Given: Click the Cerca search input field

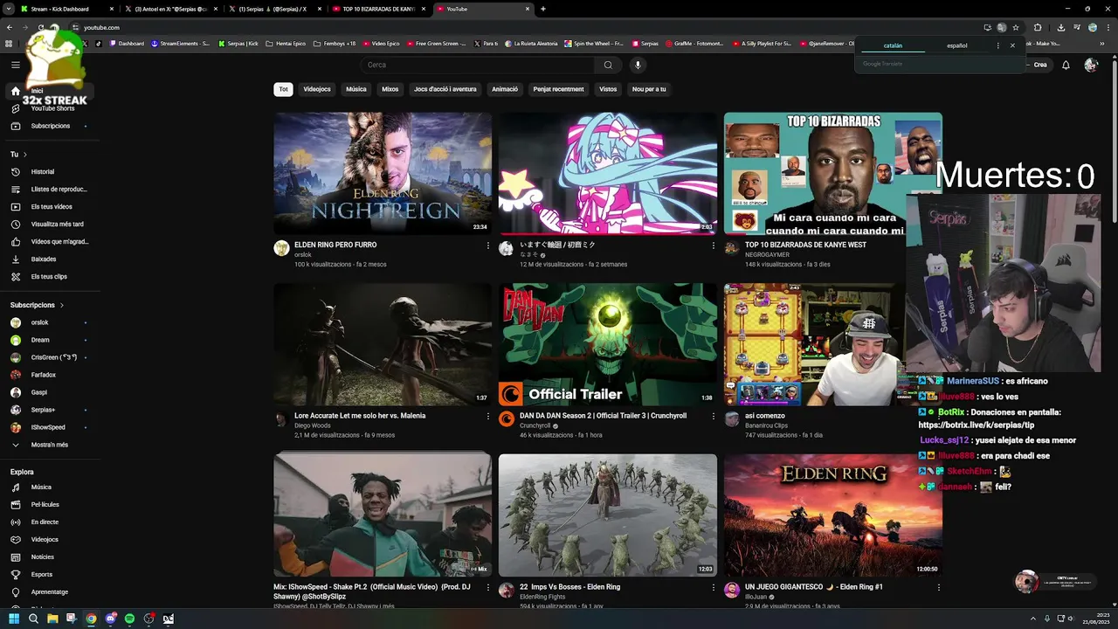Looking at the screenshot, I should 478,65.
